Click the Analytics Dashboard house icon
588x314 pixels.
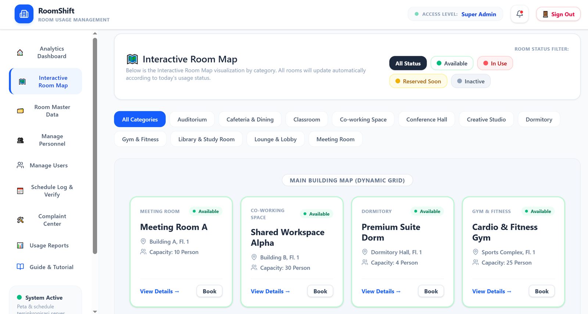[x=20, y=53]
